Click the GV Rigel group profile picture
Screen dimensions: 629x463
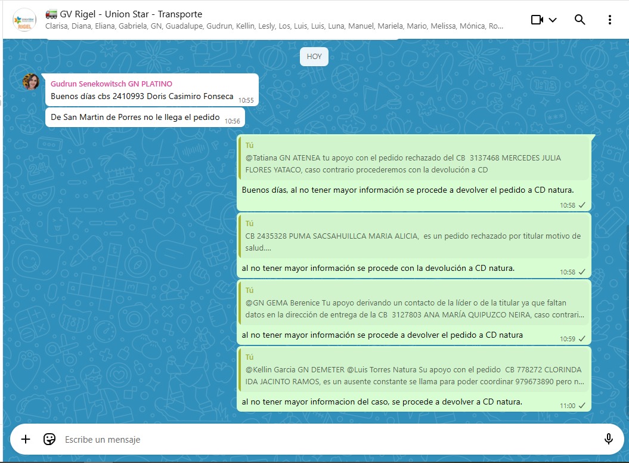pos(24,20)
